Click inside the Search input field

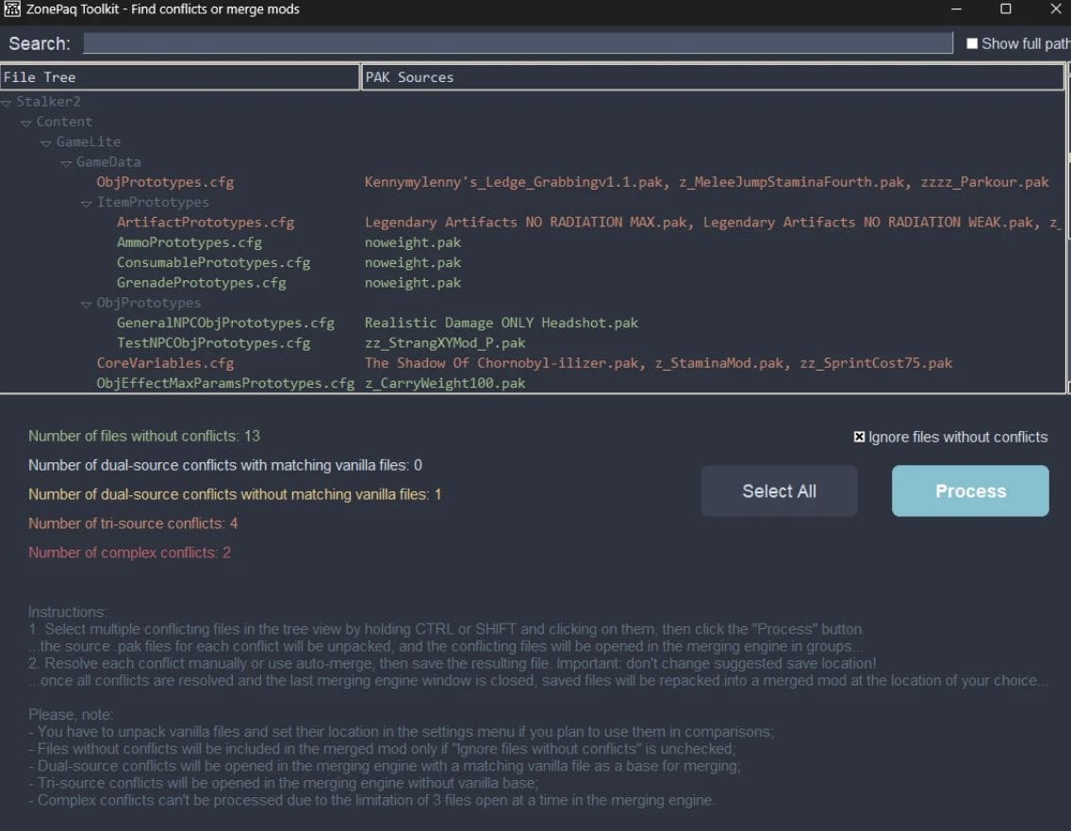[x=518, y=43]
